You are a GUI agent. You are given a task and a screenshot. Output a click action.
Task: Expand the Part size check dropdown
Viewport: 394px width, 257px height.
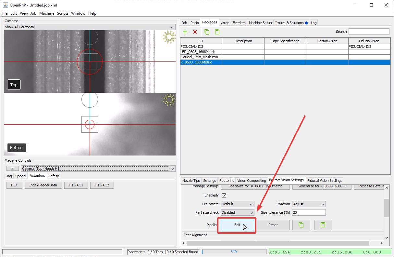238,212
